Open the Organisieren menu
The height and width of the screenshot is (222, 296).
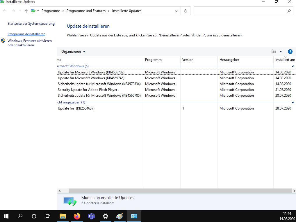[x=73, y=52]
